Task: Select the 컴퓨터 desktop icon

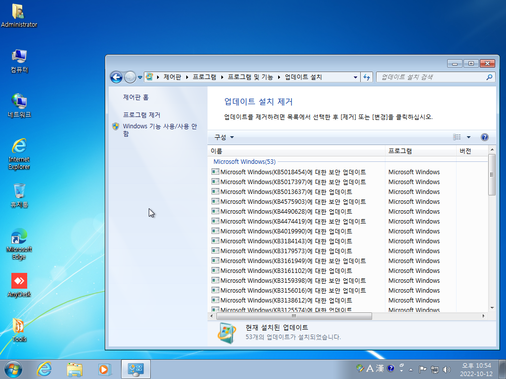Action: click(19, 61)
